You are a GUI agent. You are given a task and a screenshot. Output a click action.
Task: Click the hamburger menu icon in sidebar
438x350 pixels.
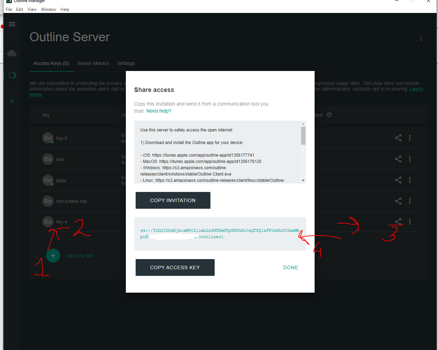tap(12, 24)
